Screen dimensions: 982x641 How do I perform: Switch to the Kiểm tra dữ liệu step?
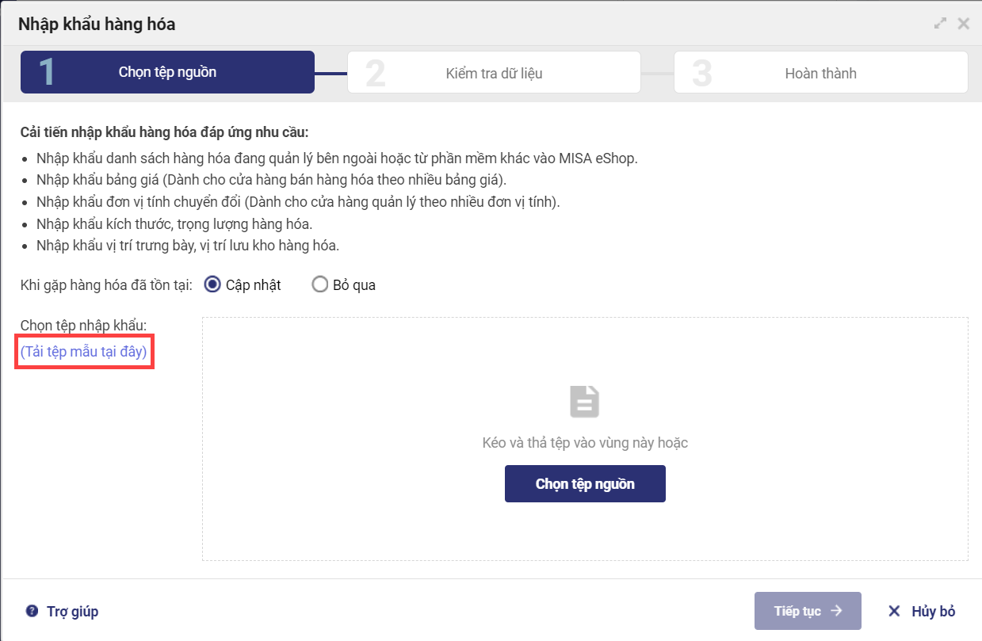pyautogui.click(x=494, y=73)
